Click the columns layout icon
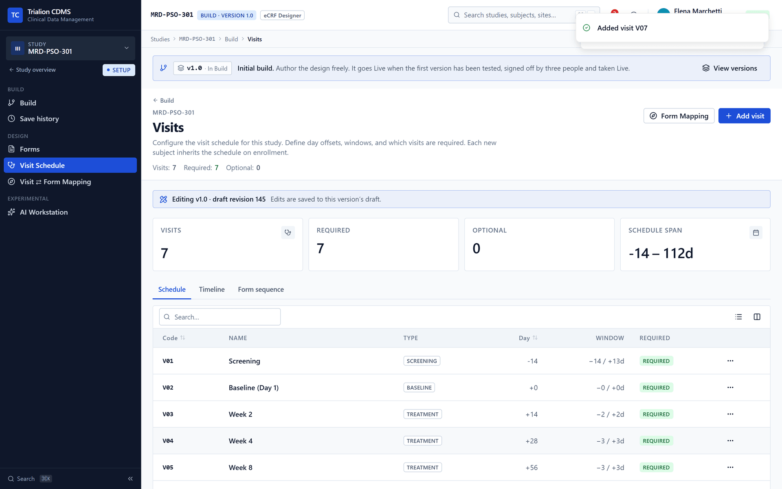This screenshot has height=489, width=782. pyautogui.click(x=757, y=317)
